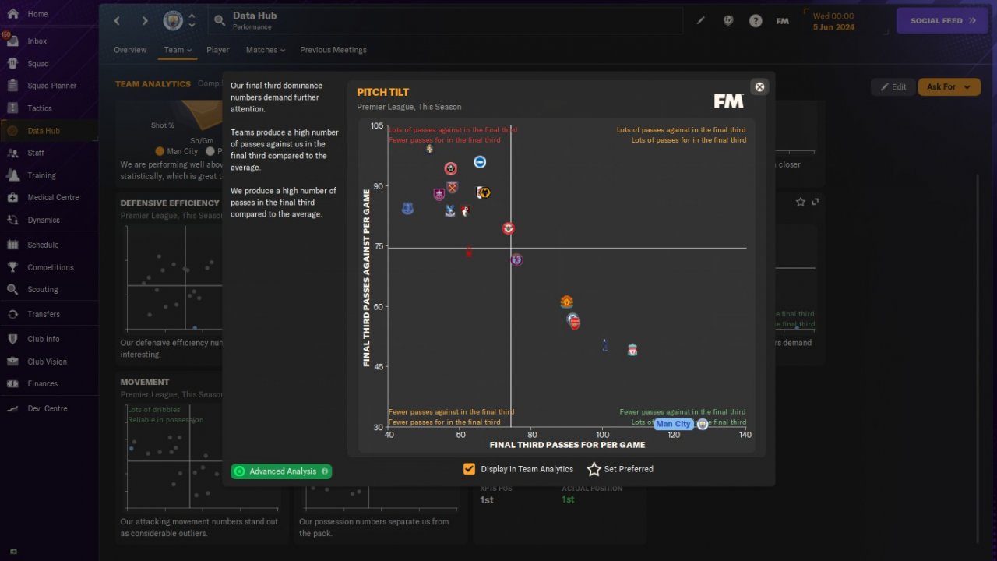Switch to the Overview tab
997x561 pixels.
tap(130, 50)
